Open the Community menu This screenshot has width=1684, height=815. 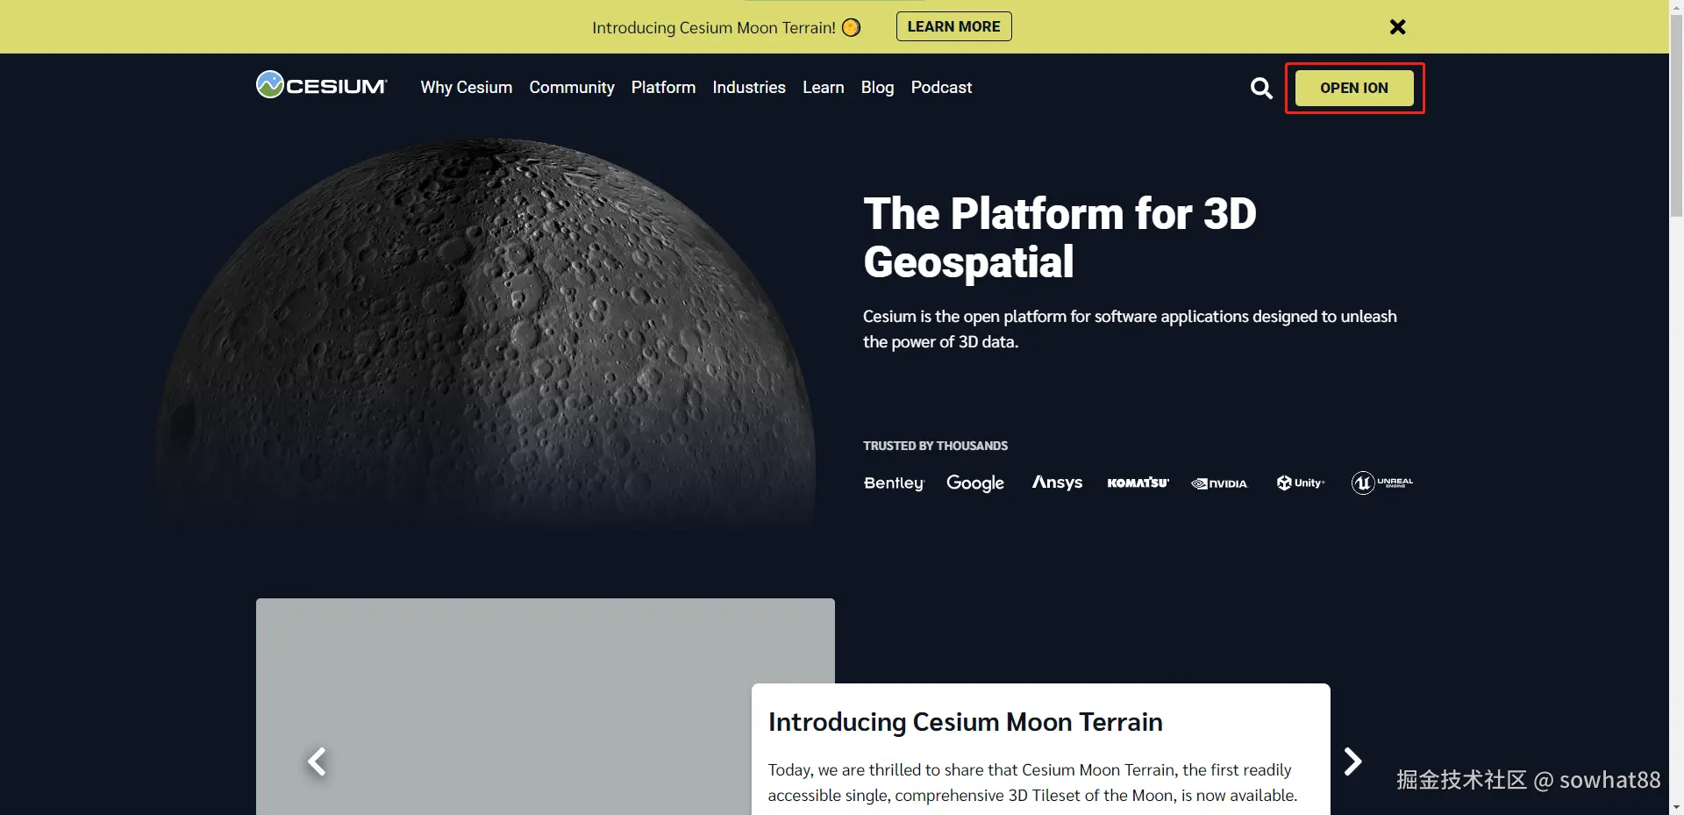point(572,88)
